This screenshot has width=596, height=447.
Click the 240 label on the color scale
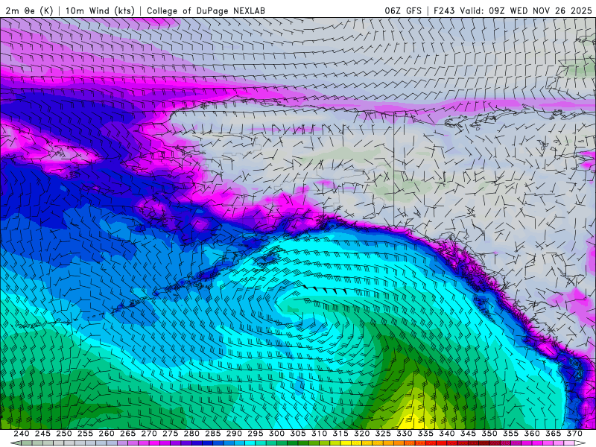22,434
